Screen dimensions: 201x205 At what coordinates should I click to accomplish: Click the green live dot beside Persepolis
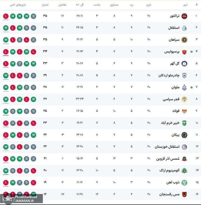tap(192, 52)
